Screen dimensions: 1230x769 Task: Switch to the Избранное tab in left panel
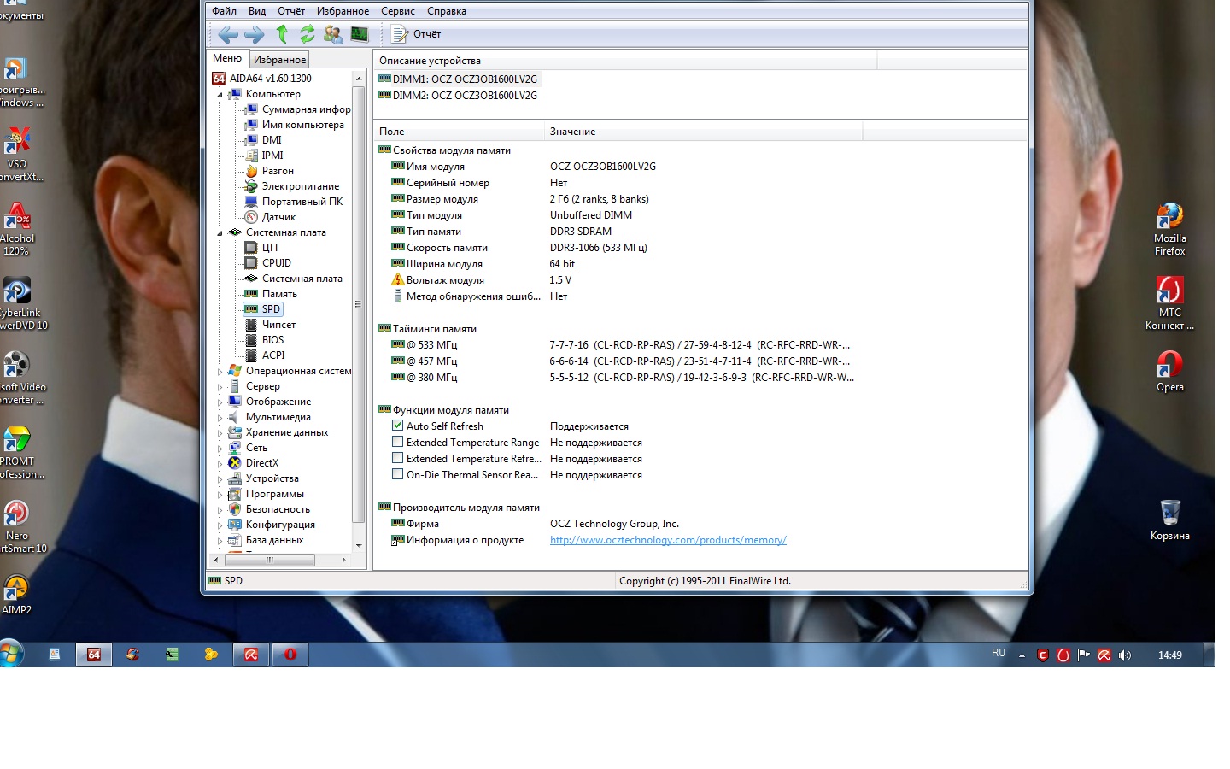point(279,60)
